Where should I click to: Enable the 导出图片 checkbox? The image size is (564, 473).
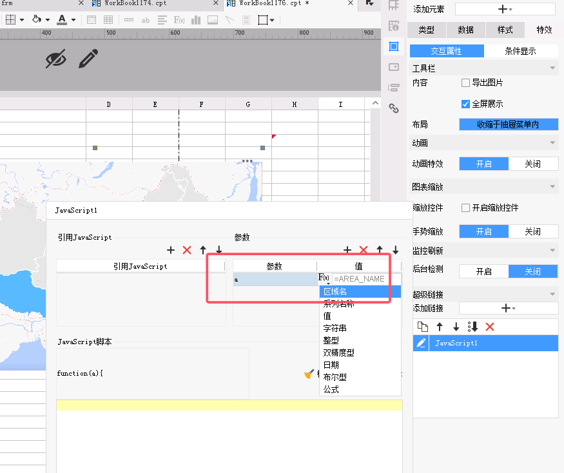click(465, 82)
